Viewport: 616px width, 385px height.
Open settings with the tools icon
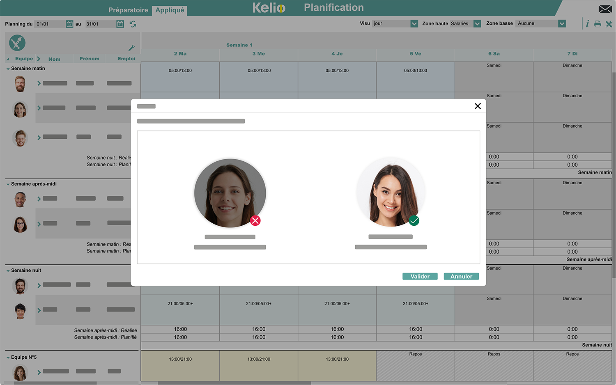609,24
